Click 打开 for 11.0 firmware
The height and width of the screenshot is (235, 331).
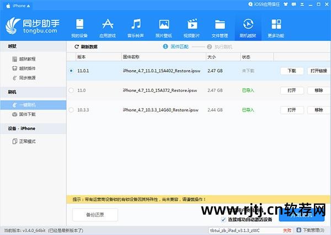click(292, 91)
